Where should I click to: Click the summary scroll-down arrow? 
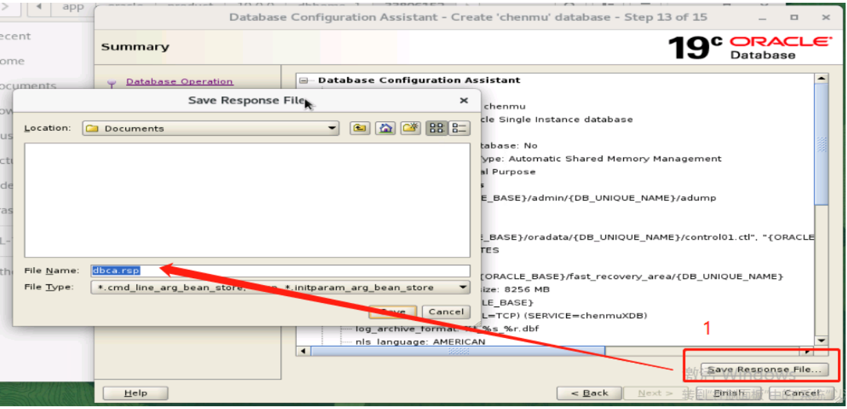pos(821,340)
